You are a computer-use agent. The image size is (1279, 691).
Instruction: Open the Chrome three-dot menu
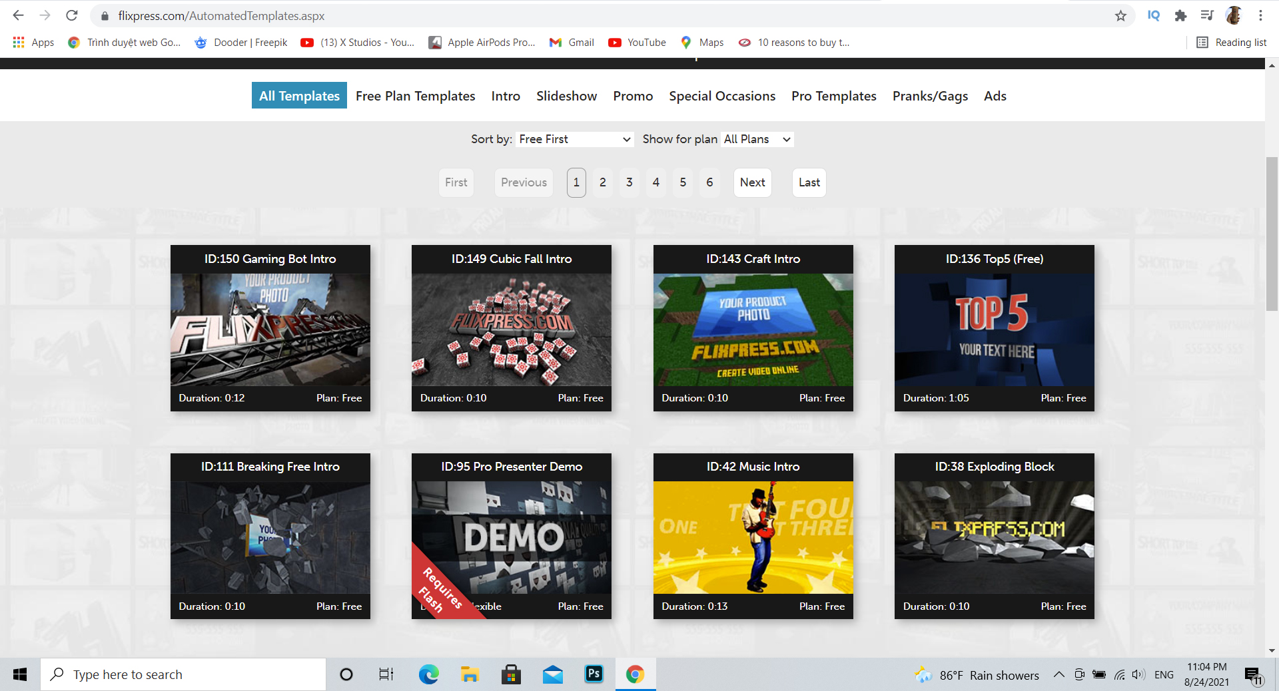tap(1260, 15)
